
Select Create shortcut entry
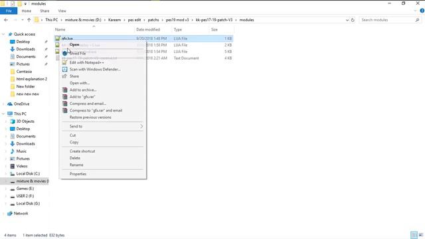[x=82, y=151]
